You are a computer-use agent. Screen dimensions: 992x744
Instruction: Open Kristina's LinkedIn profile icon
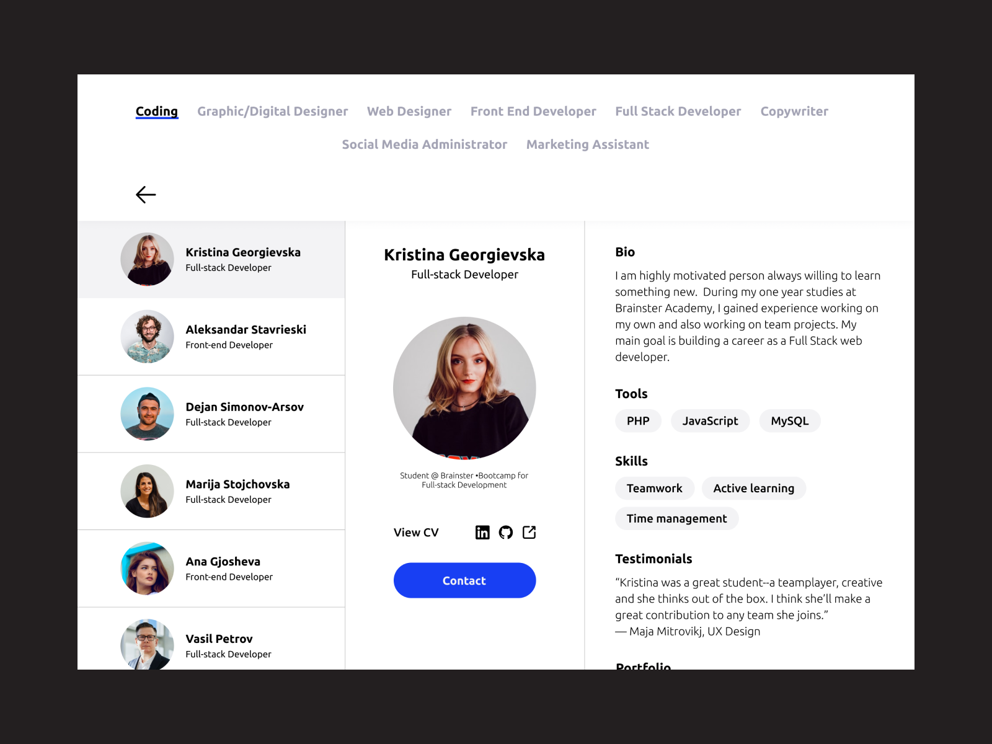pyautogui.click(x=482, y=532)
